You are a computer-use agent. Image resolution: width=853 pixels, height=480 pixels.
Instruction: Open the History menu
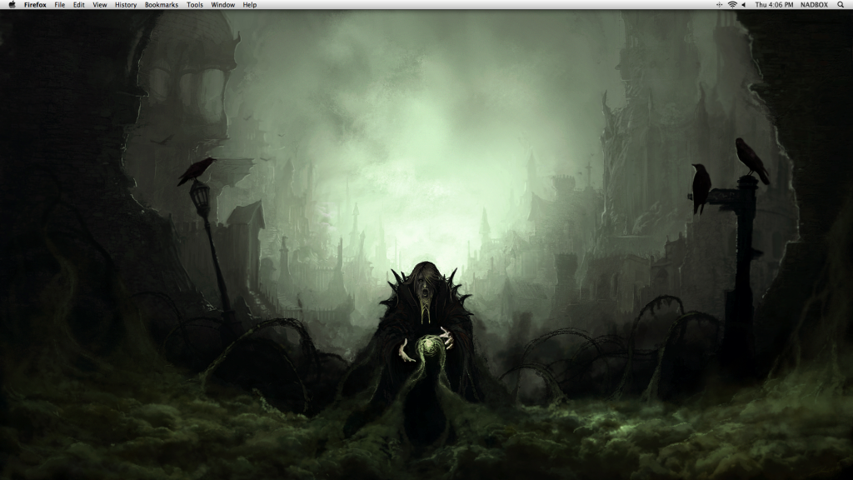126,5
